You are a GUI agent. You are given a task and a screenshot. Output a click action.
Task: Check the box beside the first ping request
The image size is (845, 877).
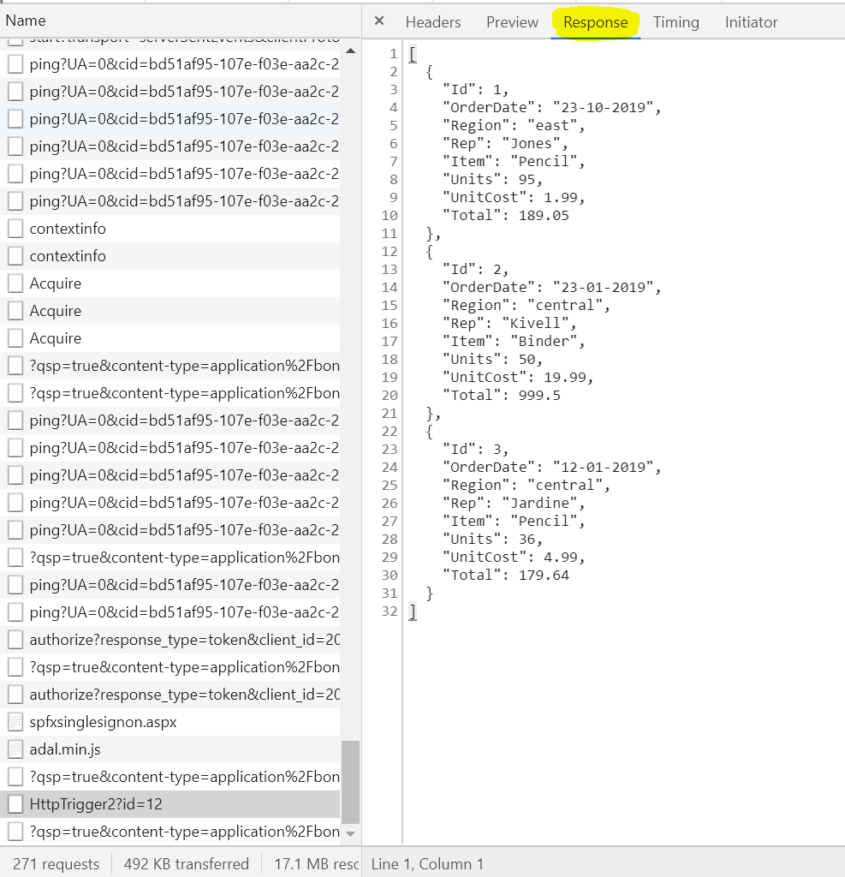(x=14, y=64)
